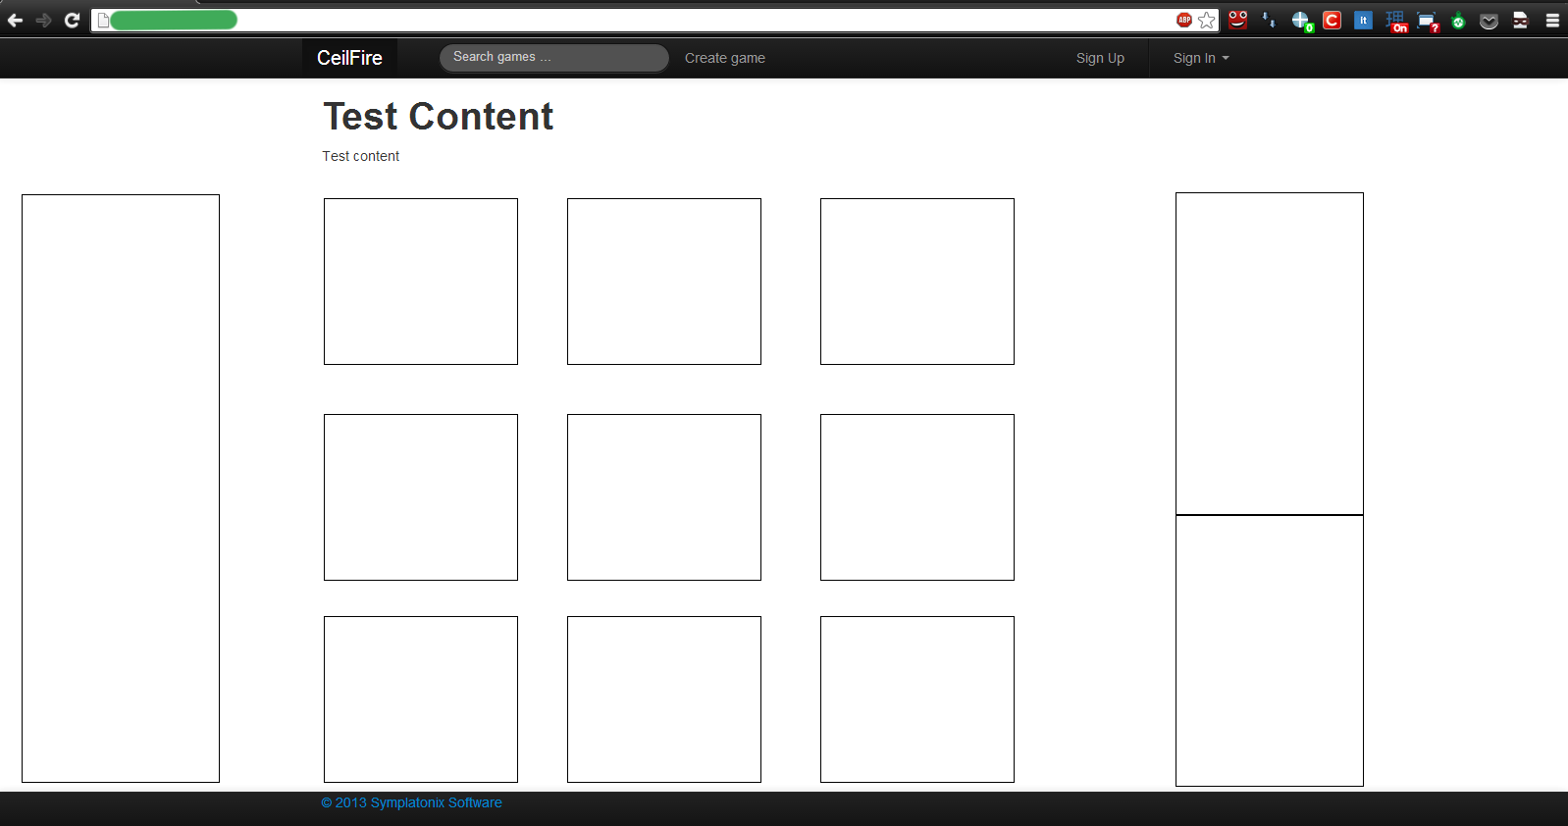Click the browser address bar

tap(687, 20)
